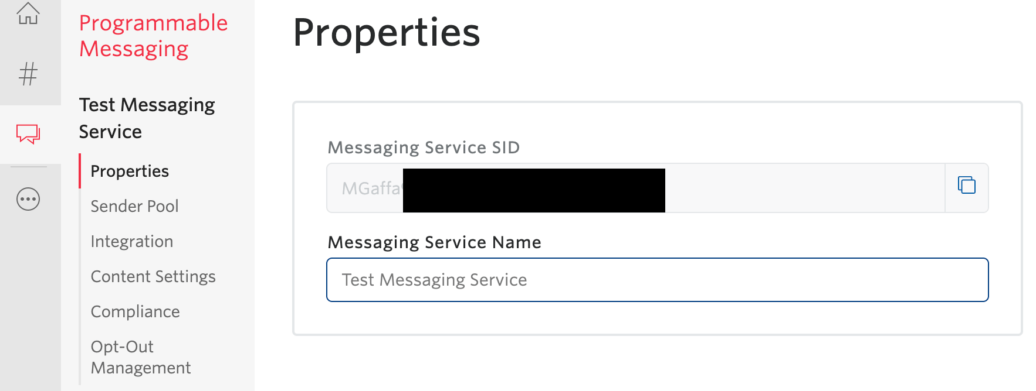Click inside the Messaging Service Name field
The height and width of the screenshot is (391, 1036).
point(657,280)
